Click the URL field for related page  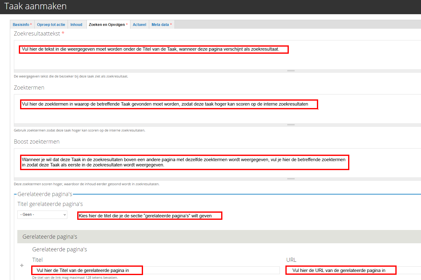(x=408, y=270)
